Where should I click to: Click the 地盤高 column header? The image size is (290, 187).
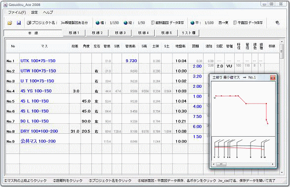pyautogui.click(x=180, y=46)
